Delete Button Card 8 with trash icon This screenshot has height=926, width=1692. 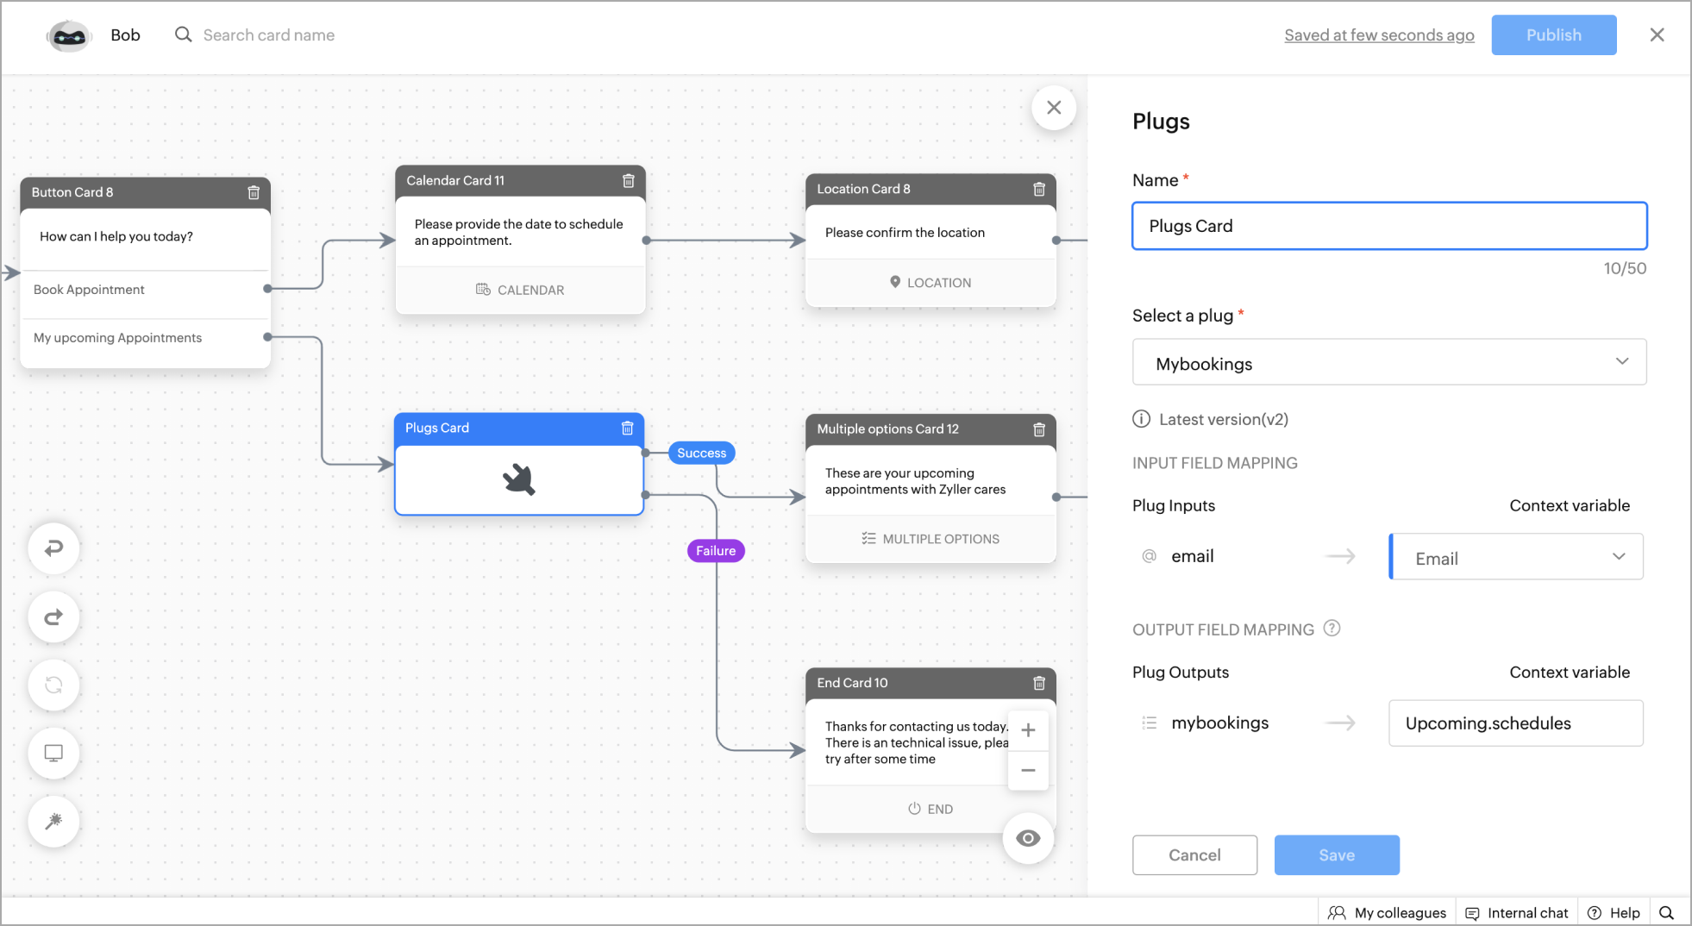pos(254,192)
